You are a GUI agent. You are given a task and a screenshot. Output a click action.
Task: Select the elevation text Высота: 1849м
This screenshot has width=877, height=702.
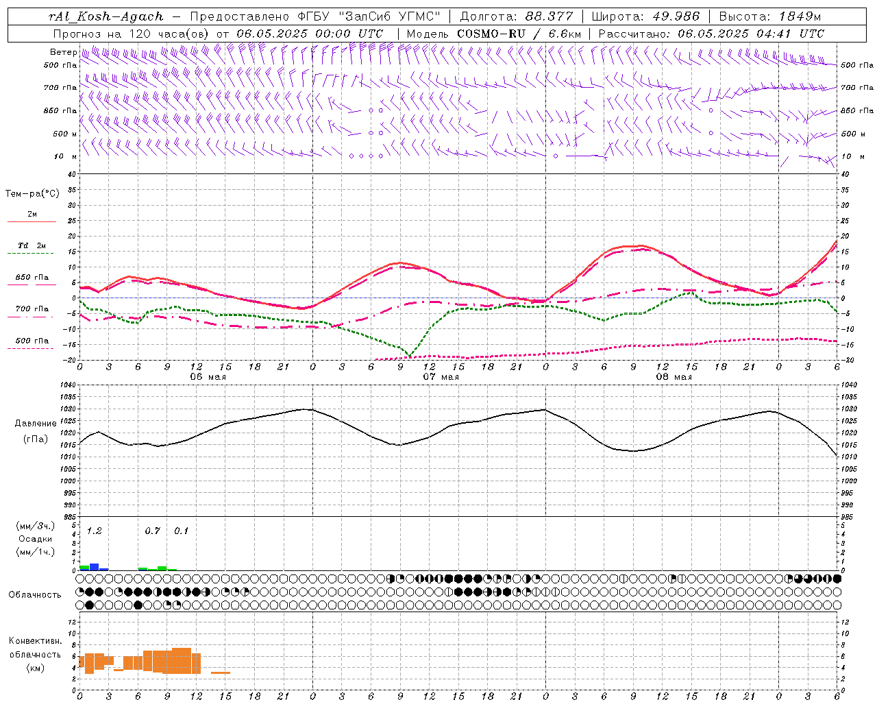[770, 16]
